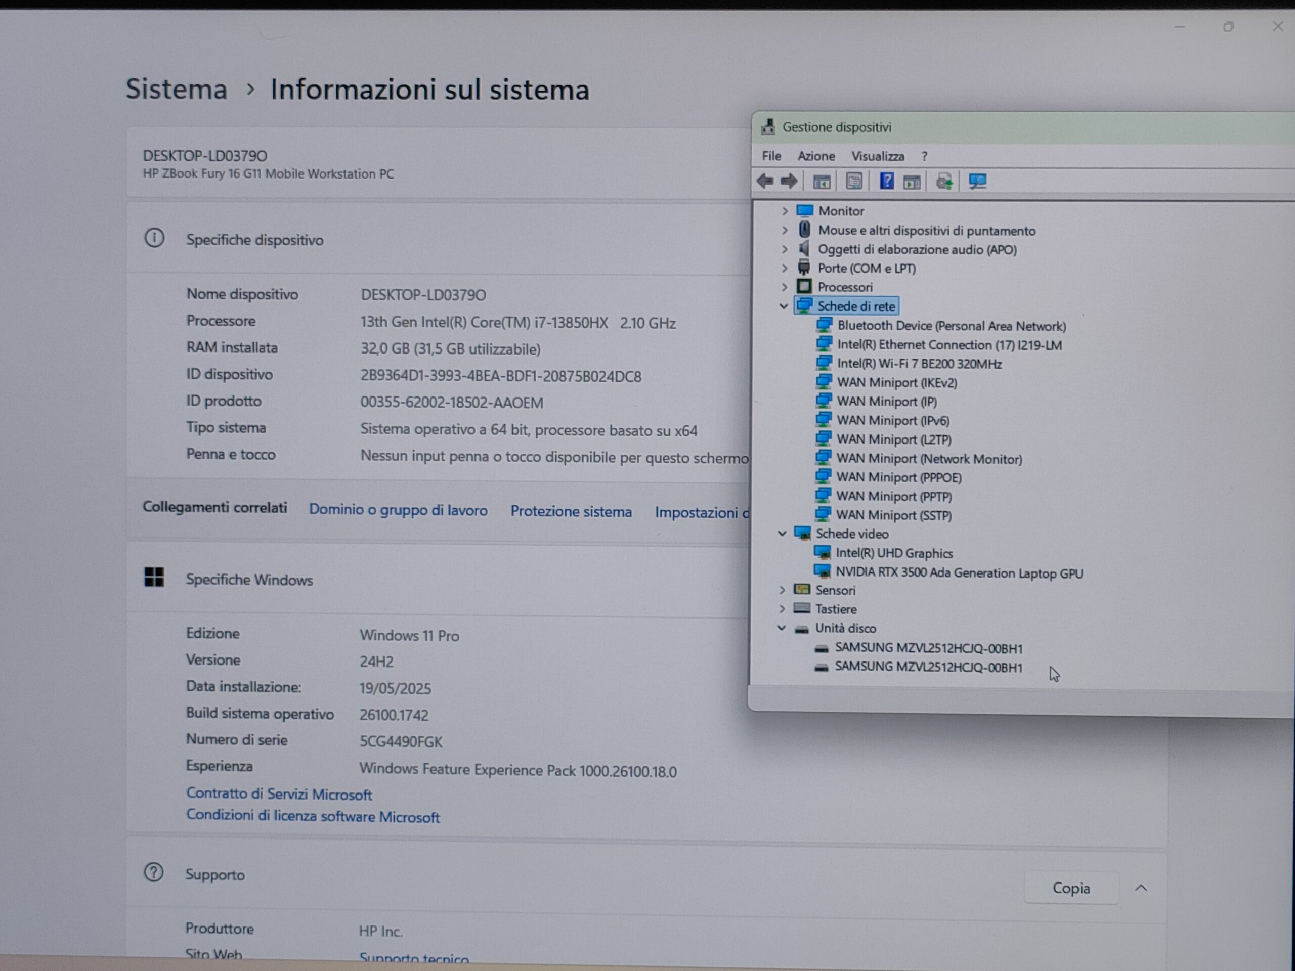Open the Azione menu
This screenshot has height=971, width=1295.
816,156
